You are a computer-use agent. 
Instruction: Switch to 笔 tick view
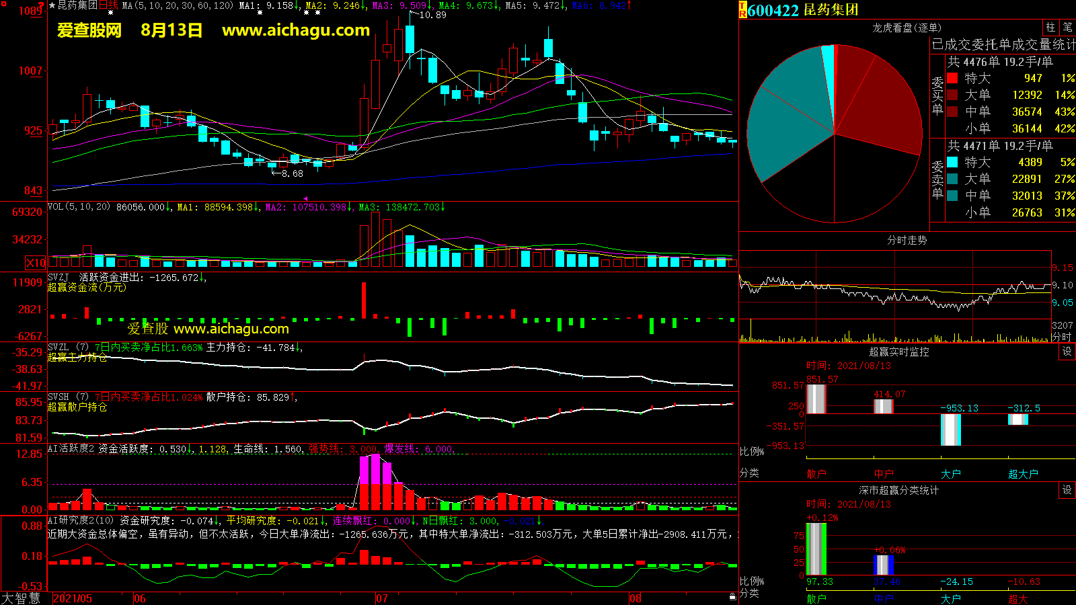1067,28
